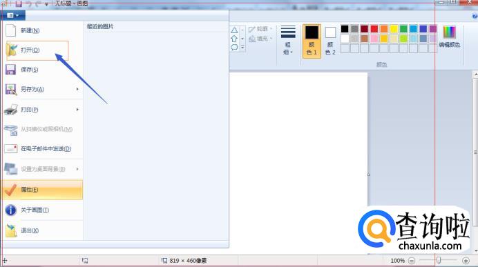Screen dimensions: 478x267
Task: Select the triangle shape tool
Action: click(x=234, y=30)
